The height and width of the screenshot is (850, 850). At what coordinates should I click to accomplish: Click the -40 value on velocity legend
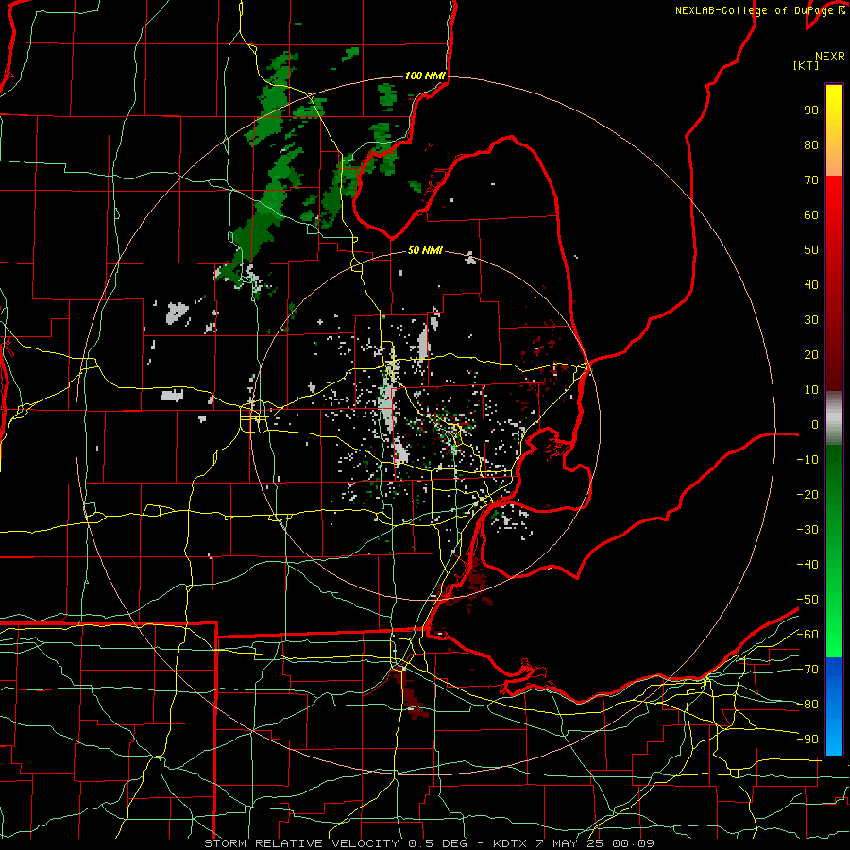point(807,565)
